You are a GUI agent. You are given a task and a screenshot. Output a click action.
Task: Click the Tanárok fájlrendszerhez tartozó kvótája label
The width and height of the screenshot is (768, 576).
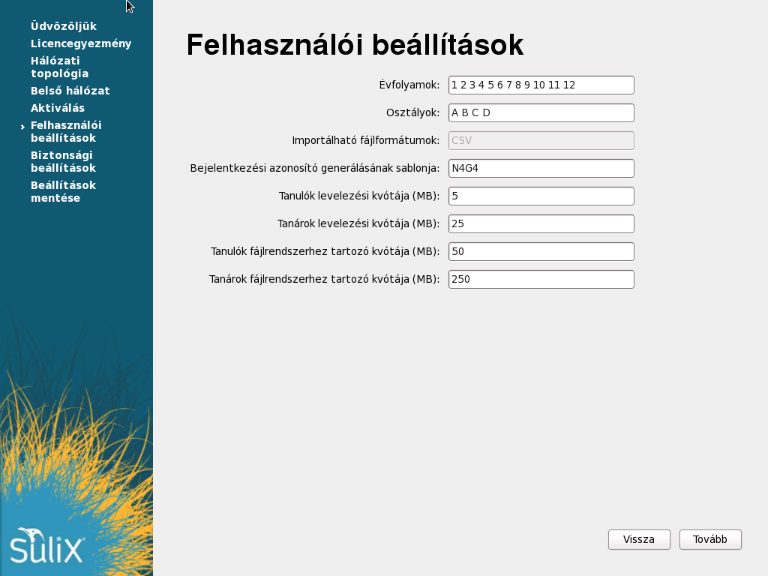click(324, 279)
